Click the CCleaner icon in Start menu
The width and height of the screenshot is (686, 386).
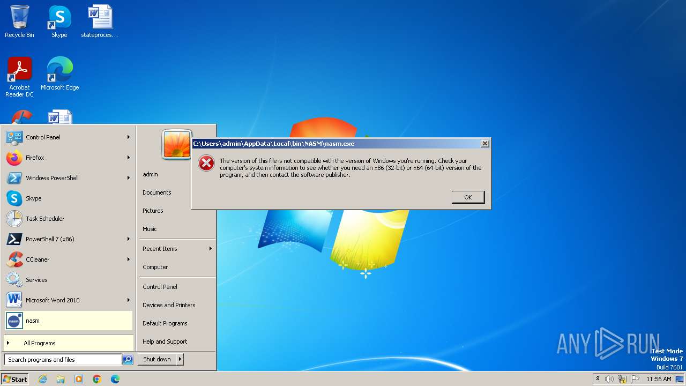(14, 259)
